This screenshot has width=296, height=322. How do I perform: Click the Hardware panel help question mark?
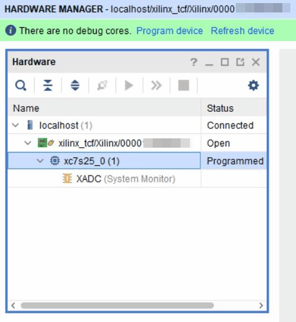pos(194,62)
